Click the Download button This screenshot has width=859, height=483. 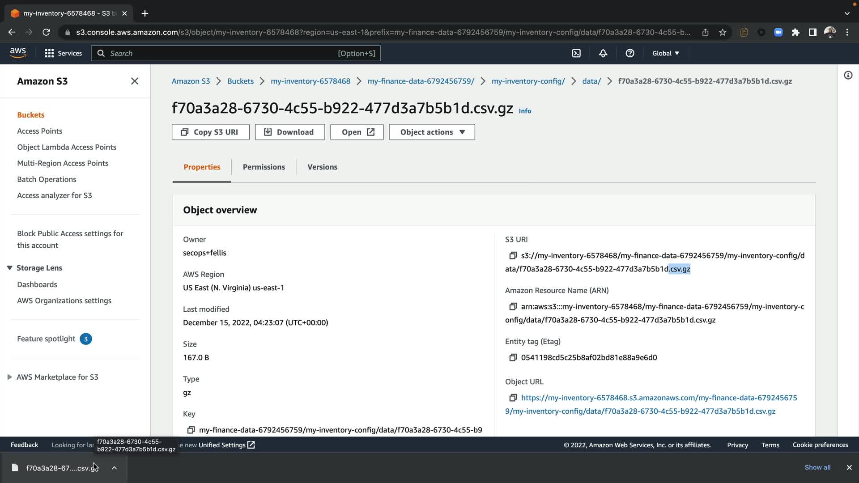pyautogui.click(x=289, y=132)
